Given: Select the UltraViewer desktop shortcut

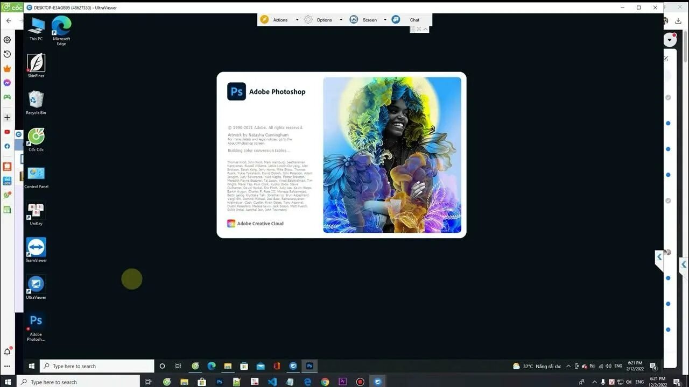Looking at the screenshot, I should pos(36,288).
